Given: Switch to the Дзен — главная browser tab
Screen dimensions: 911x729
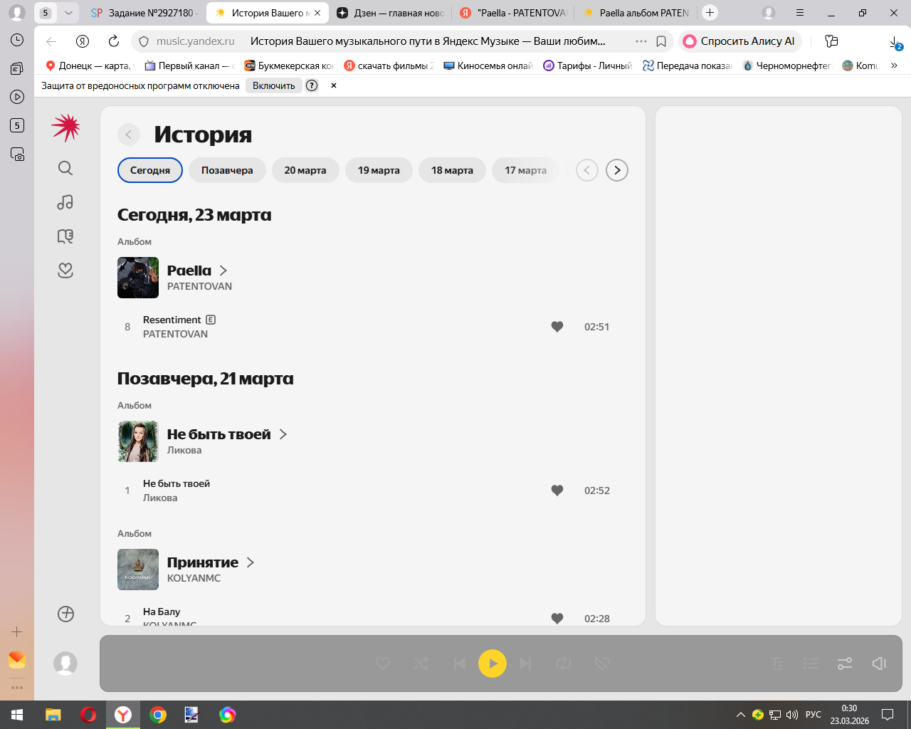Looking at the screenshot, I should coord(391,13).
